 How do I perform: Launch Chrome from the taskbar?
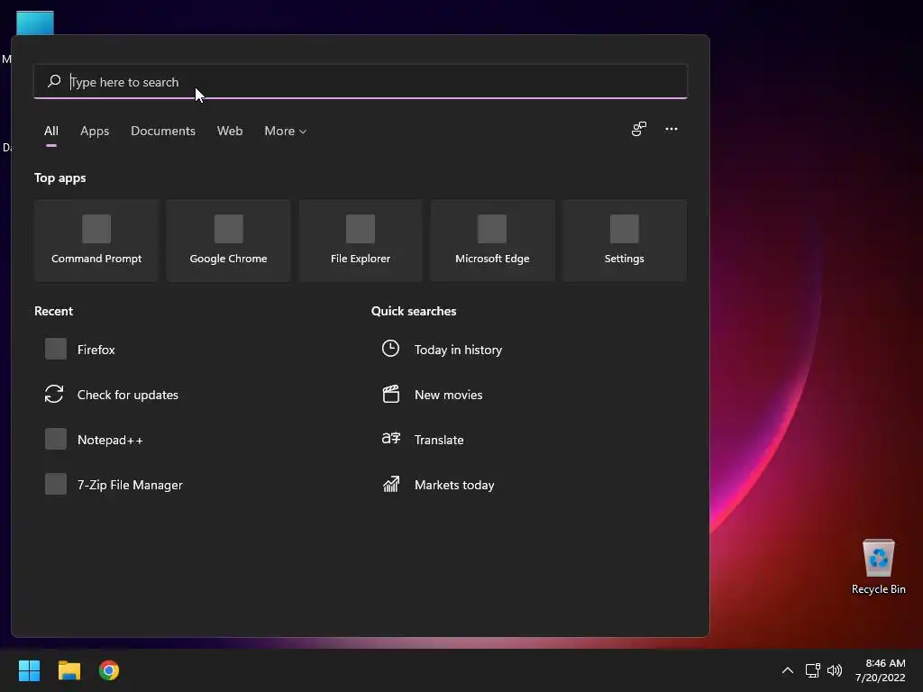(109, 670)
